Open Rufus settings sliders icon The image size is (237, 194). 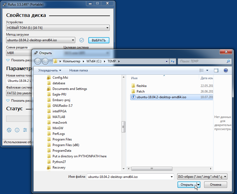pyautogui.click(x=25, y=130)
